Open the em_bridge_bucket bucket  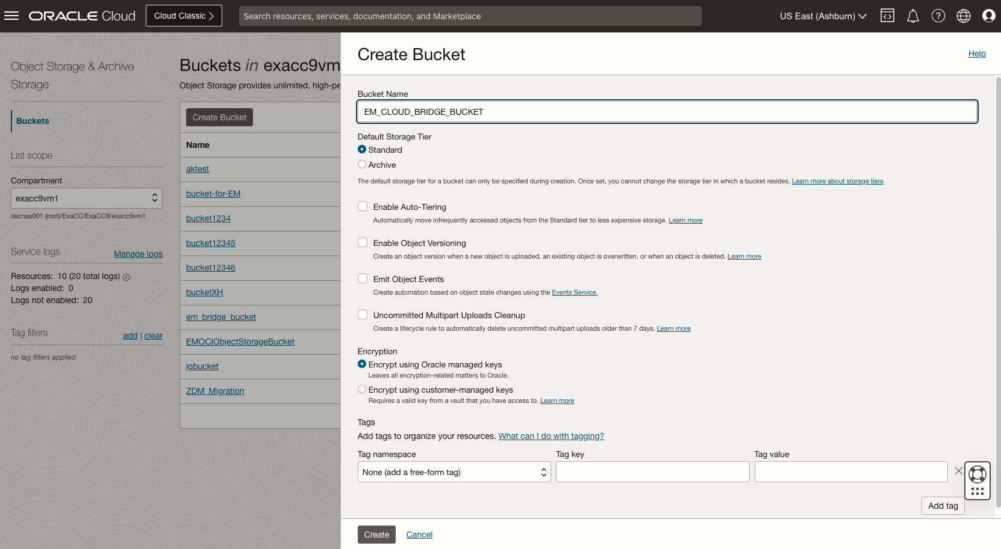click(220, 317)
